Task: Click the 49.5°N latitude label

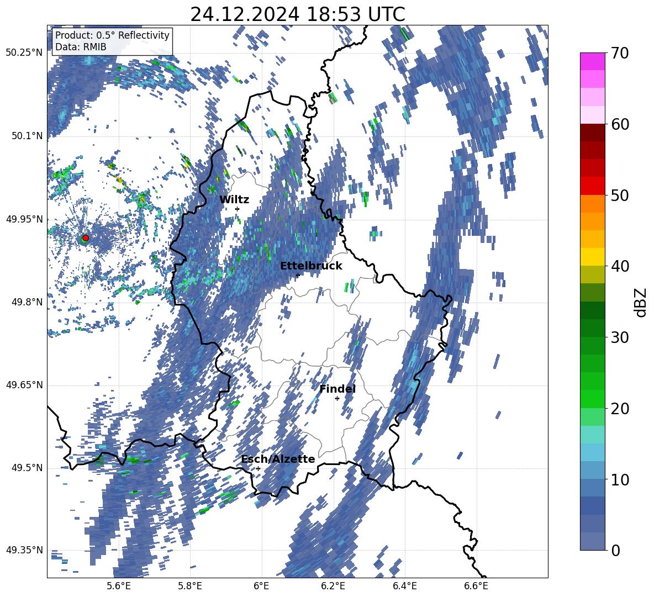Action: (27, 468)
